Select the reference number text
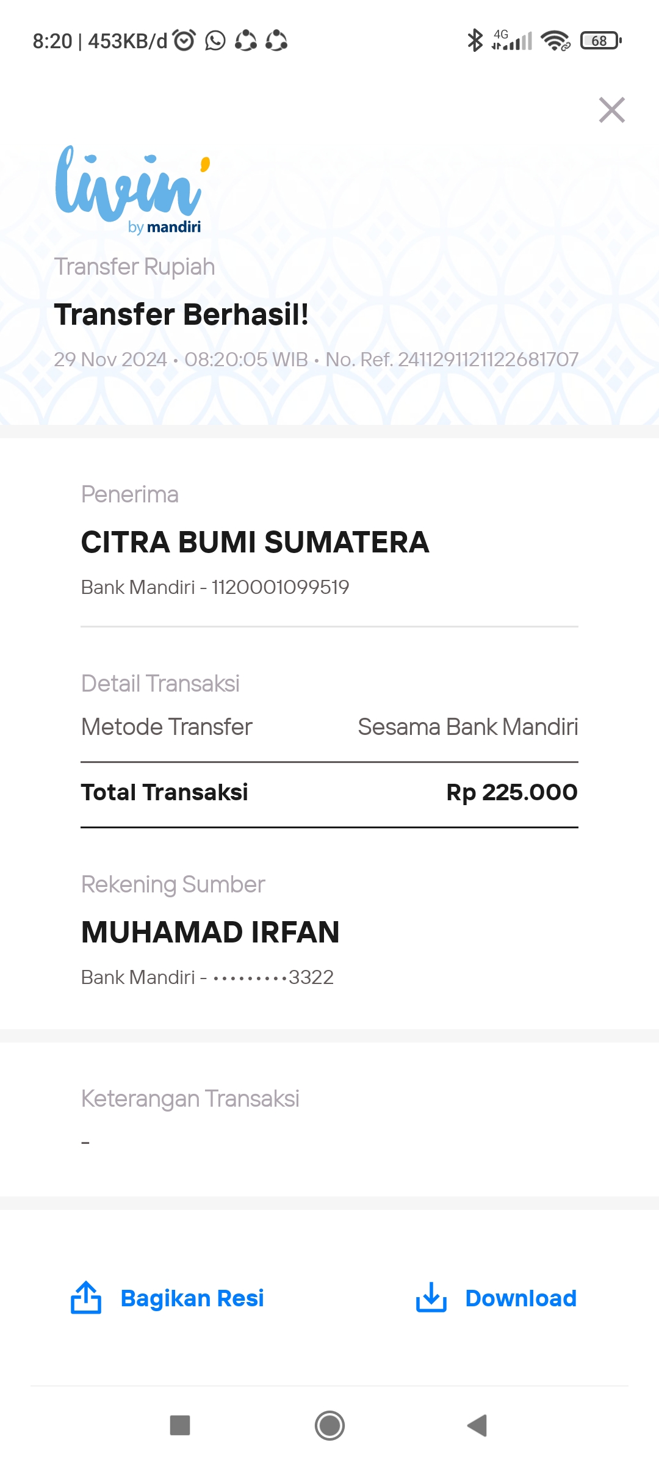The image size is (659, 1465). coord(452,360)
